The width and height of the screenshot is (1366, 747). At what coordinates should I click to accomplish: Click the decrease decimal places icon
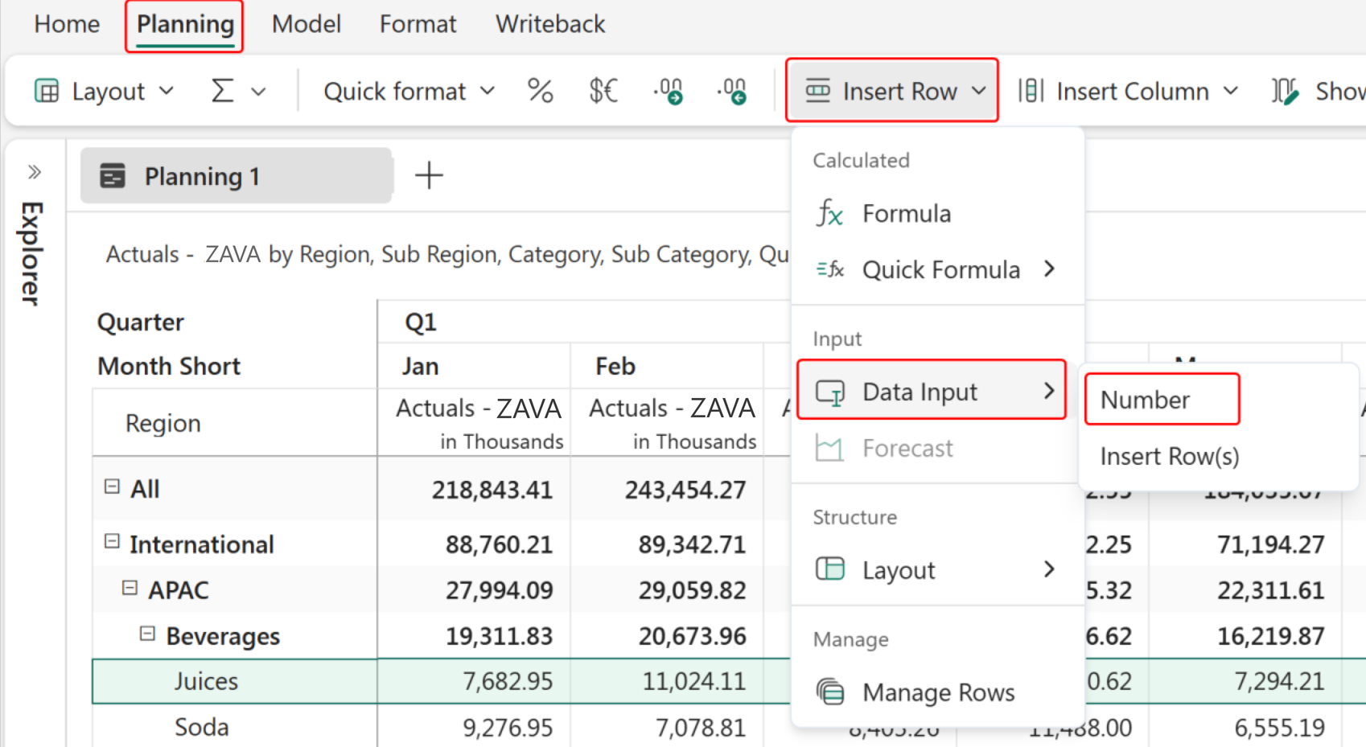tap(732, 91)
